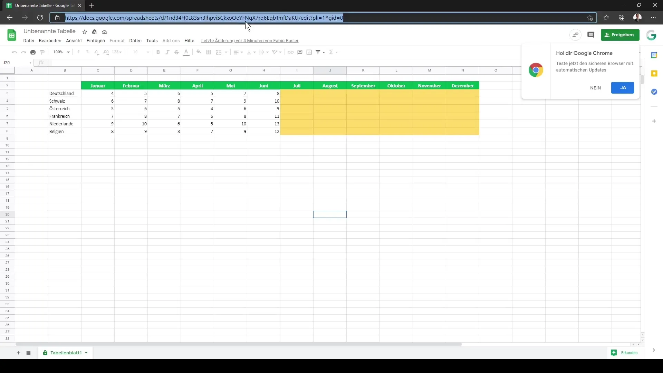
Task: Click the insert chart icon
Action: pos(309,52)
